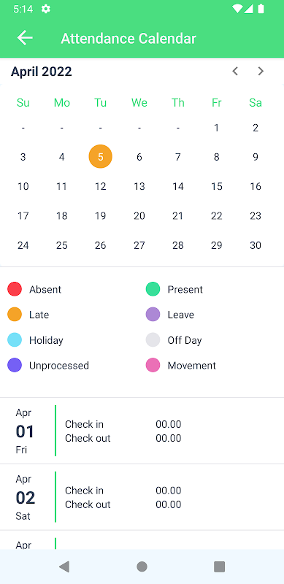Viewport: 284px width, 584px height.
Task: Select highlighted date 5 on calendar
Action: click(100, 156)
